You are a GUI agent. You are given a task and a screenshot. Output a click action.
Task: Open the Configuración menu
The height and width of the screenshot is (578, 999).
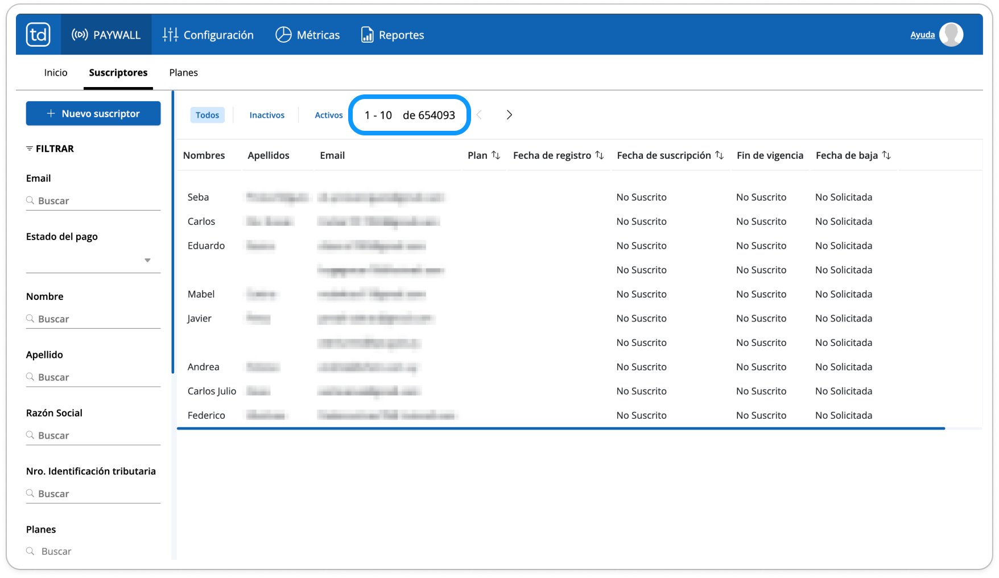pos(208,35)
